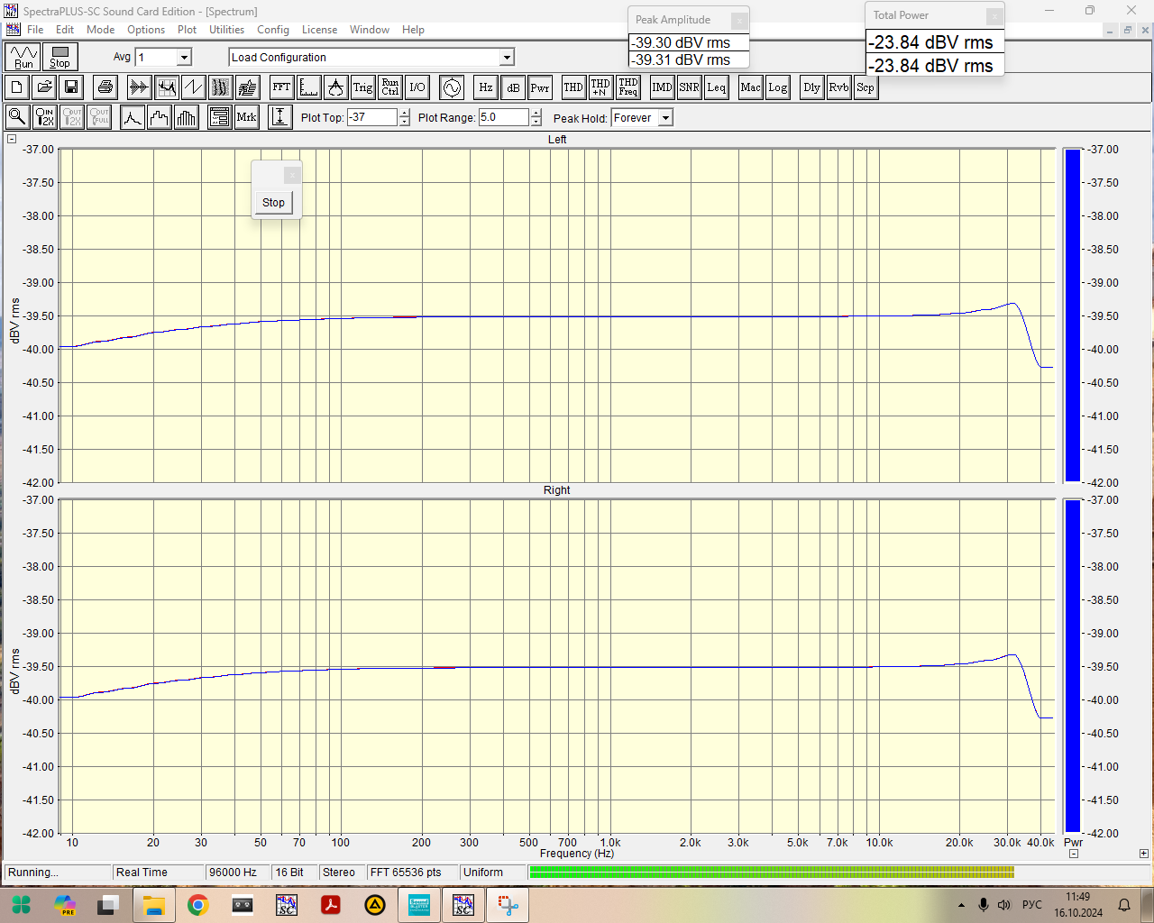Image resolution: width=1154 pixels, height=923 pixels.
Task: Open the calibration calipers icon
Action: point(335,87)
